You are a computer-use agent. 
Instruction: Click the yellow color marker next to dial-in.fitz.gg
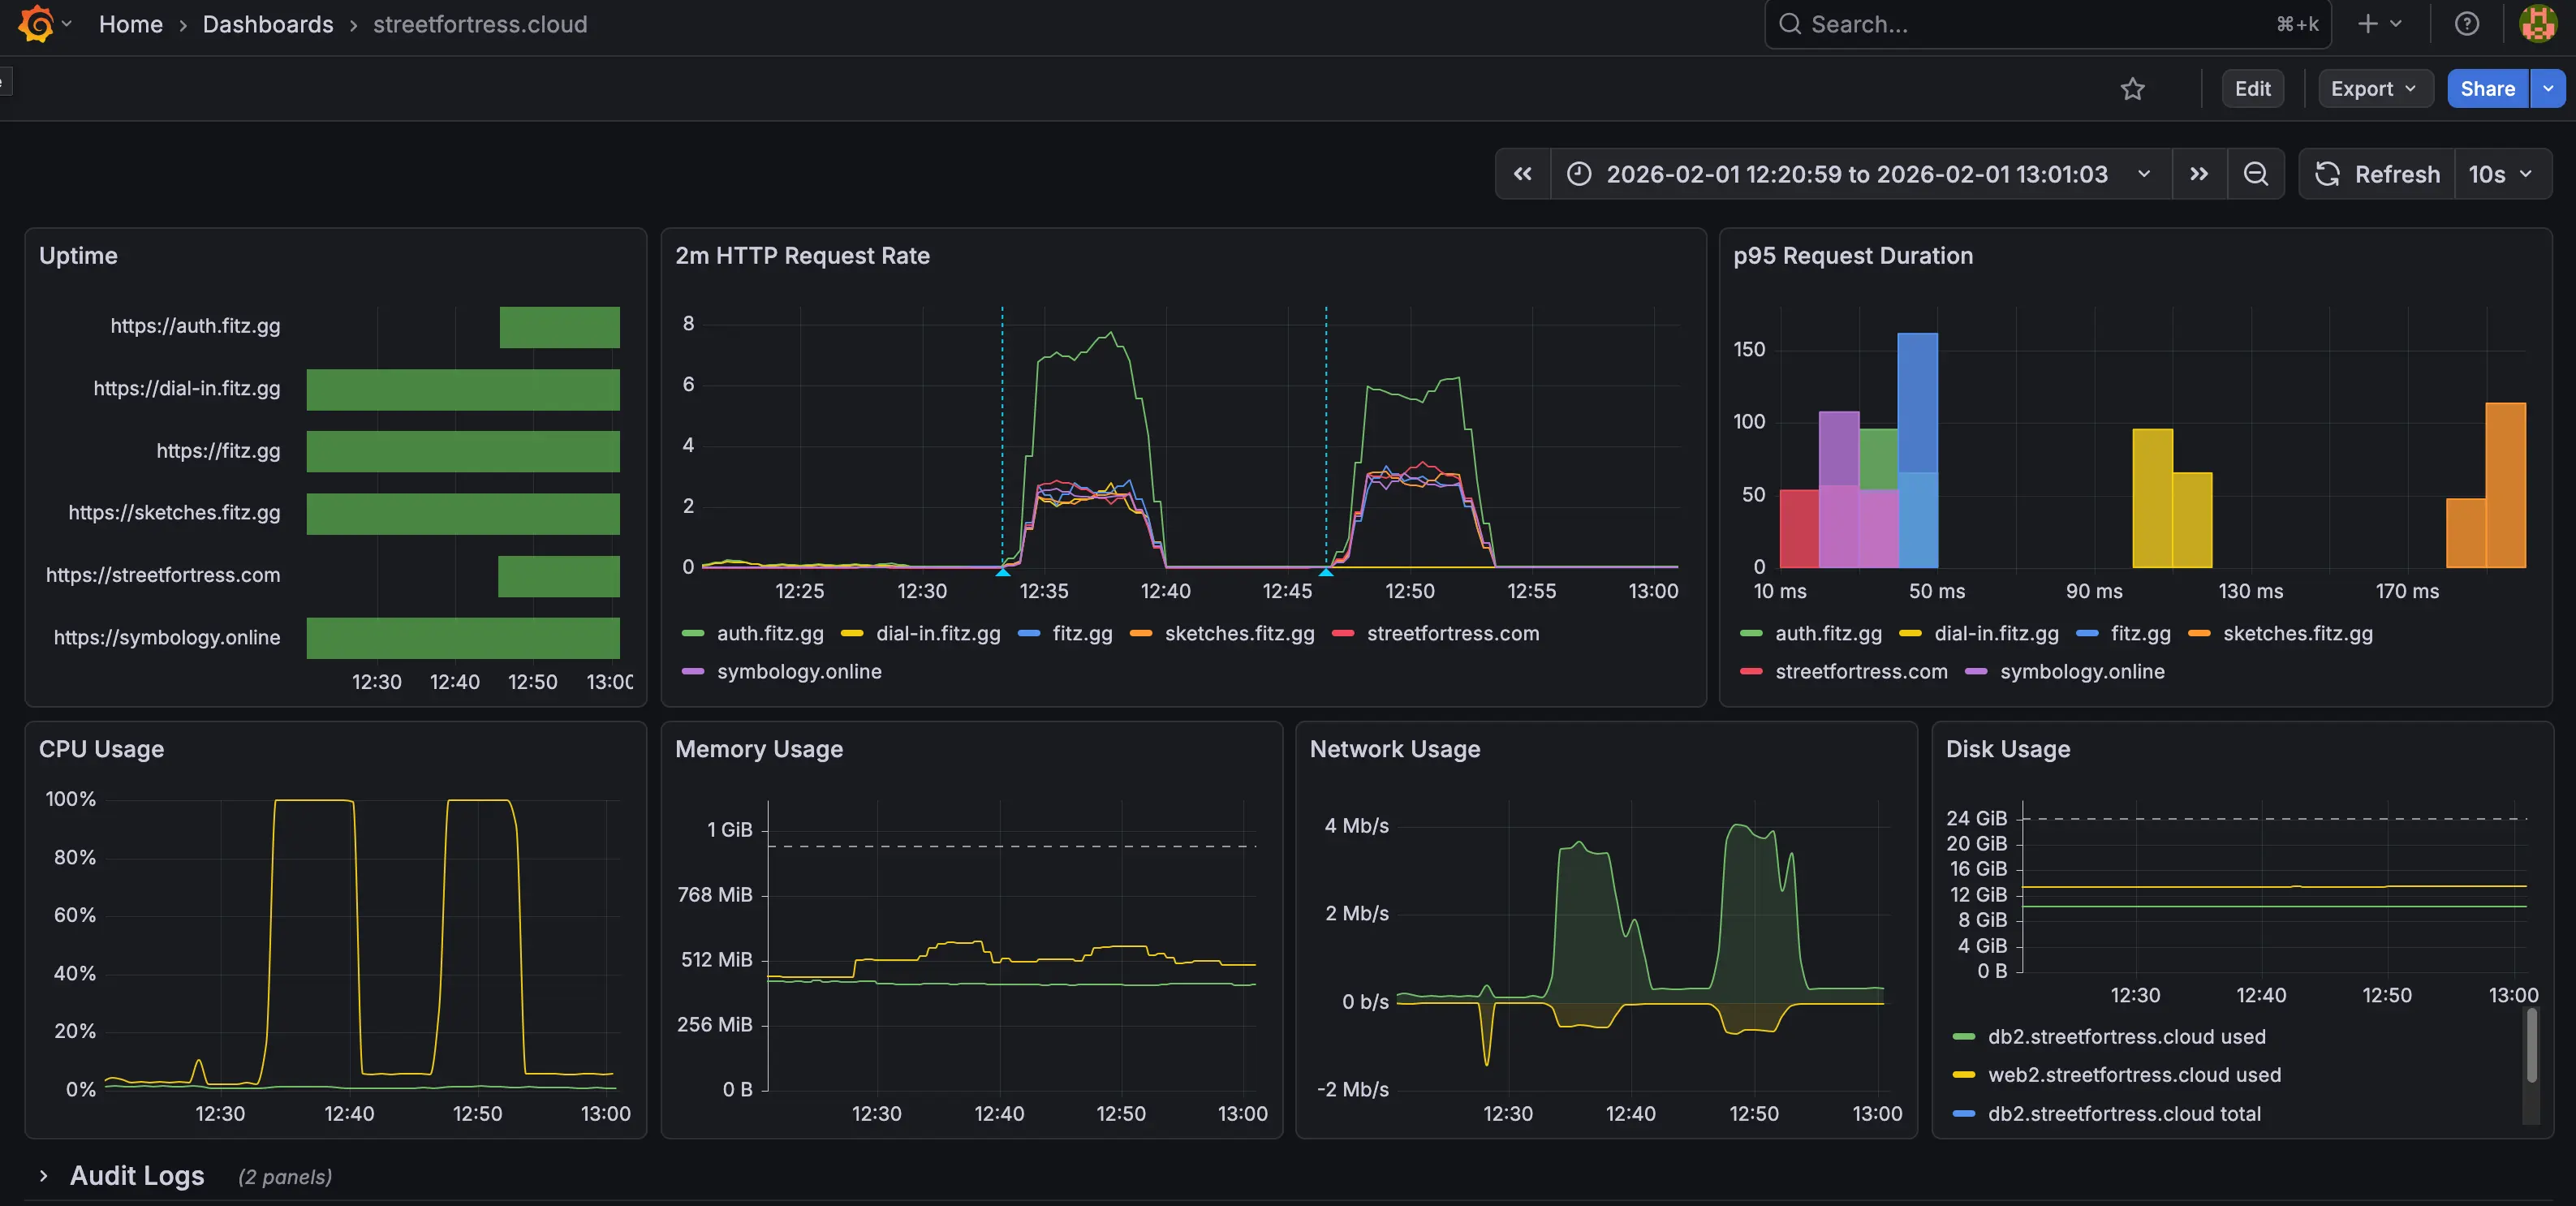pyautogui.click(x=851, y=634)
